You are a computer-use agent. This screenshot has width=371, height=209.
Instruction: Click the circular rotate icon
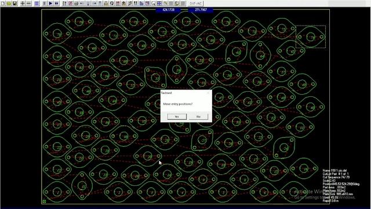tap(112, 3)
